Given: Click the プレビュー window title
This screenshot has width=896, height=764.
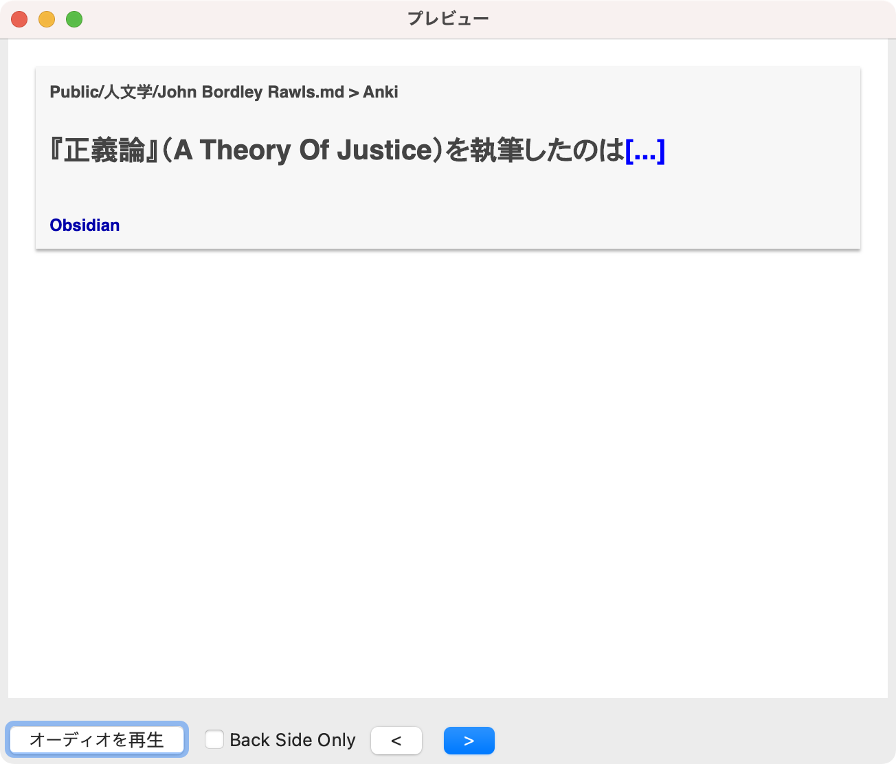Looking at the screenshot, I should (448, 19).
